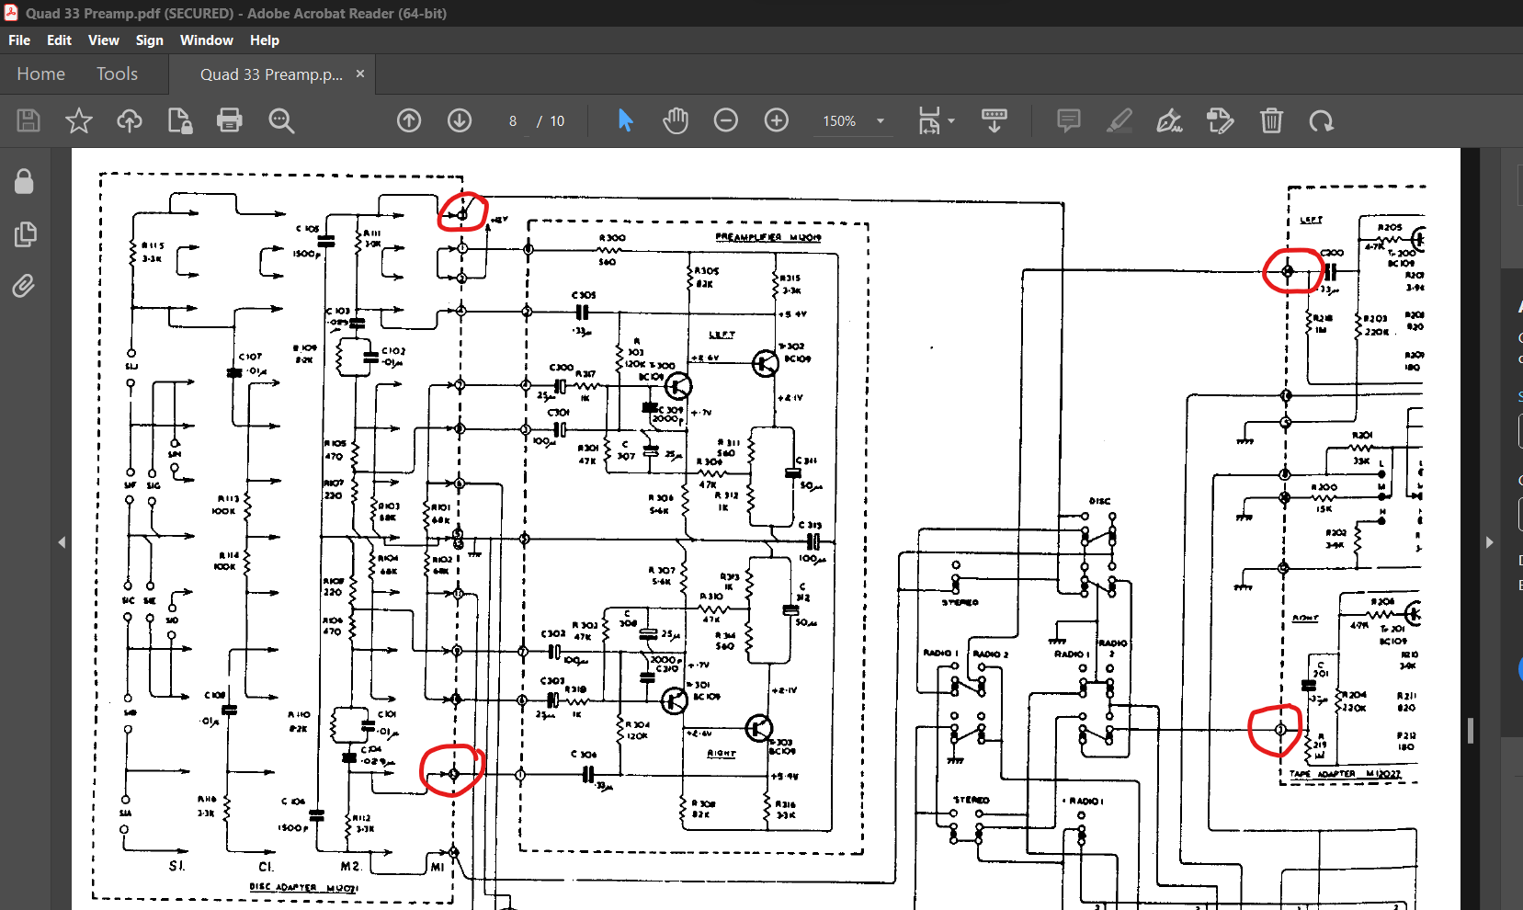Viewport: 1523px width, 910px height.
Task: Toggle the read mode scrolling icon
Action: (994, 120)
